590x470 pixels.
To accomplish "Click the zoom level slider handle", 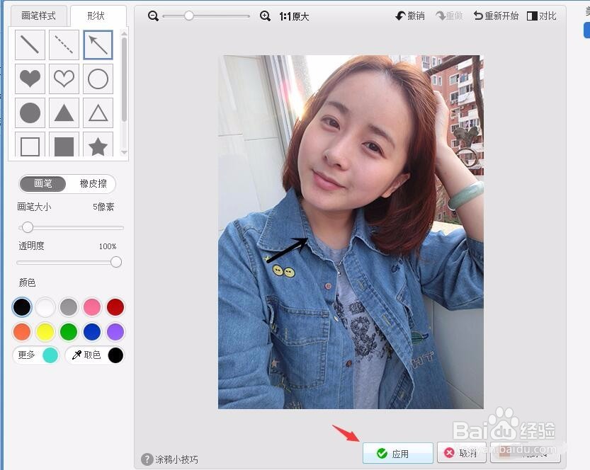I will point(189,16).
